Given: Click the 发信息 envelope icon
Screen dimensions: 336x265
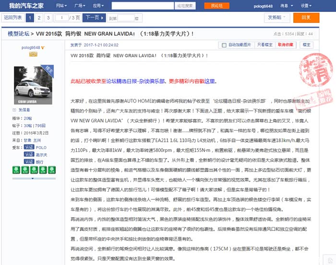Looking at the screenshot, I should coord(14,110).
